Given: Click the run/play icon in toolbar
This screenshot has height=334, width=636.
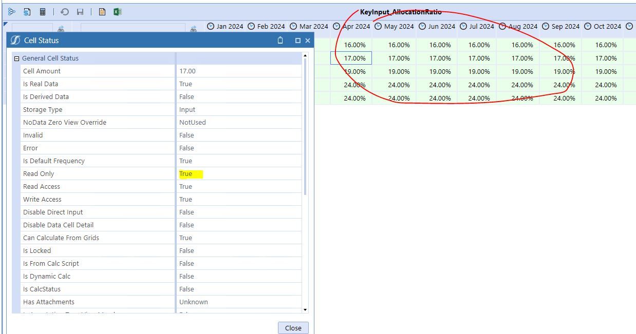Looking at the screenshot, I should pos(12,12).
